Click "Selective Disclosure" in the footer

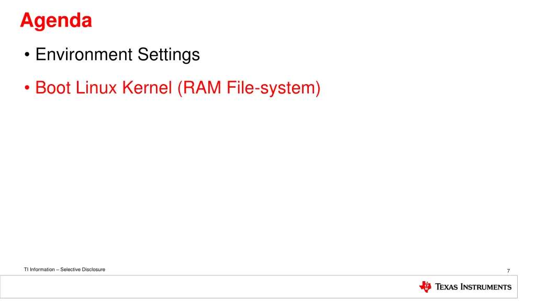(83, 269)
